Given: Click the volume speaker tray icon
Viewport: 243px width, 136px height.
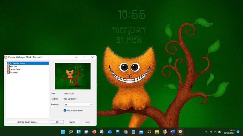Looking at the screenshot, I should [215, 132].
